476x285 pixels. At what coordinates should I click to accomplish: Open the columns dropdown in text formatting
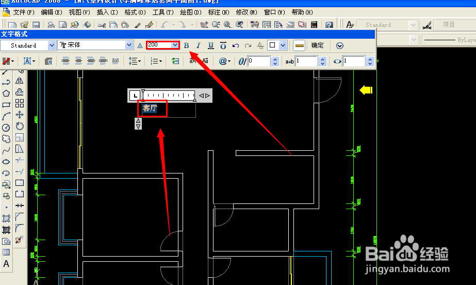click(8, 61)
